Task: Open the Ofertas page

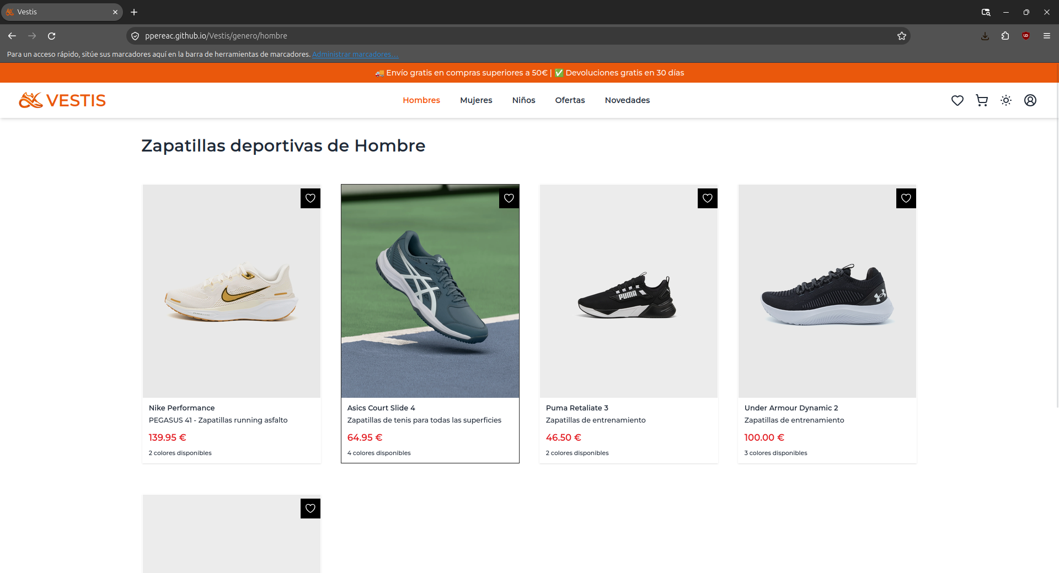Action: click(570, 100)
